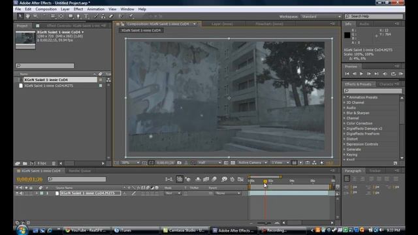Expand the Blur & Sharpen effects category
Screen dimensions: 418x235
345,113
